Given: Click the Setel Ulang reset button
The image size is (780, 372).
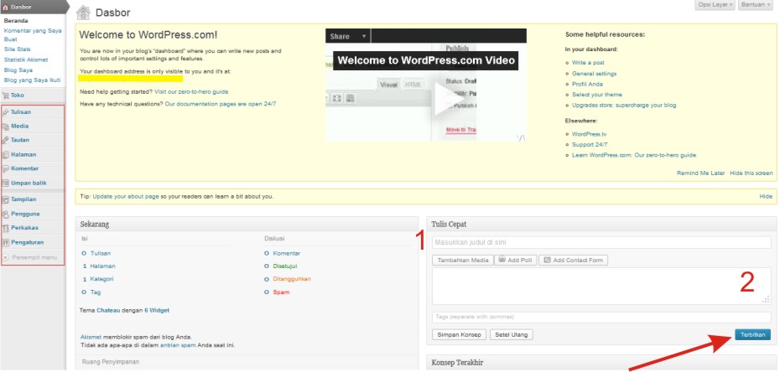Looking at the screenshot, I should point(512,334).
